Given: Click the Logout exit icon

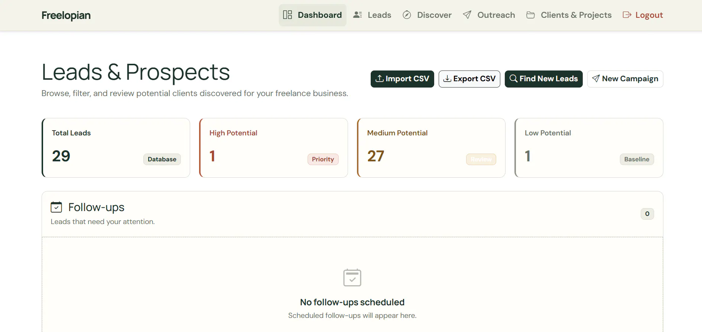Looking at the screenshot, I should [627, 15].
